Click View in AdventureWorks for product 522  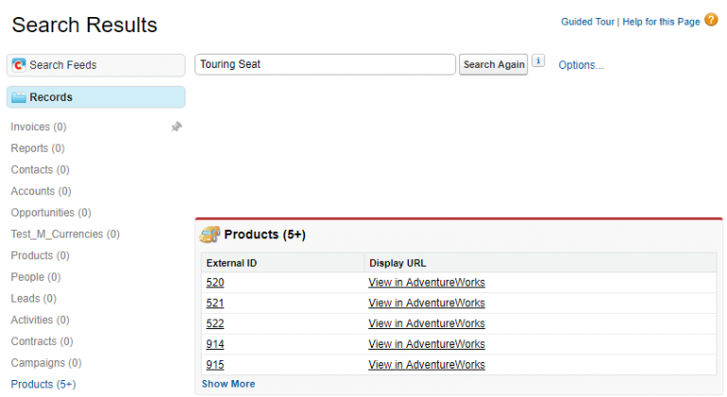tap(426, 323)
